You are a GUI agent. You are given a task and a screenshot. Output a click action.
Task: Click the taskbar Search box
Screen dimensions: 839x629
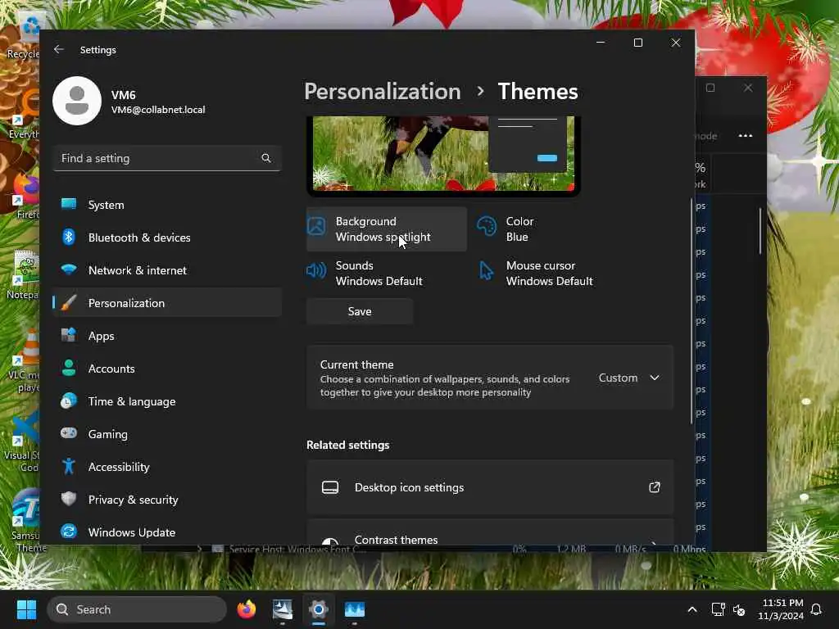[137, 609]
